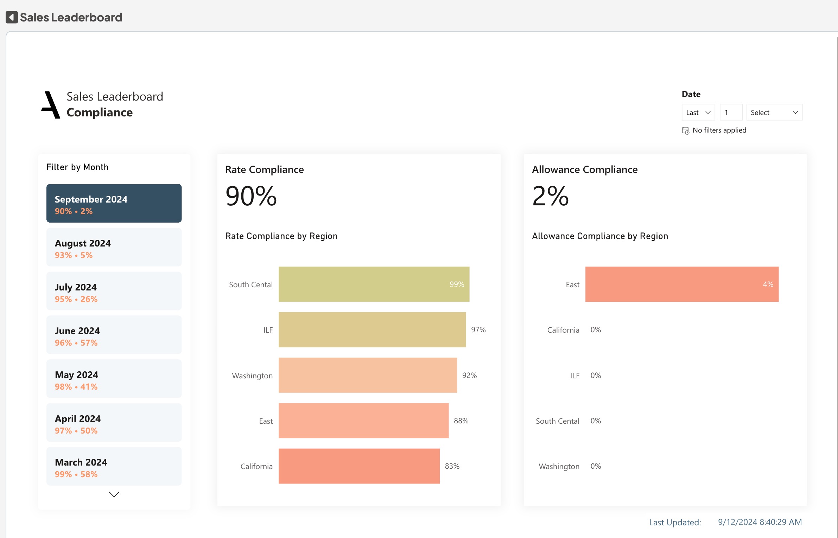Click the black logo beside Sales Leaderboard Compliance
The image size is (838, 538).
click(x=51, y=105)
